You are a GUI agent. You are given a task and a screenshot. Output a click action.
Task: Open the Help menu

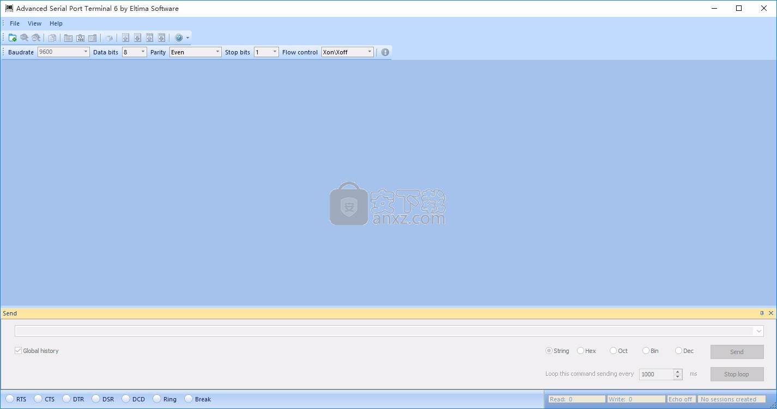[x=56, y=23]
